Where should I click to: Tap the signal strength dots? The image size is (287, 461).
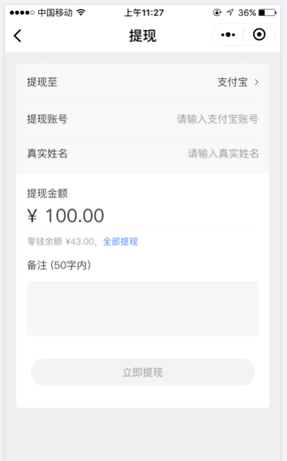click(x=22, y=12)
